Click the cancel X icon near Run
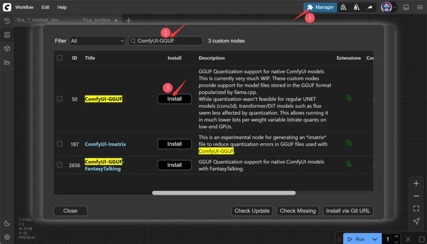427x244 pixels. tap(408, 239)
